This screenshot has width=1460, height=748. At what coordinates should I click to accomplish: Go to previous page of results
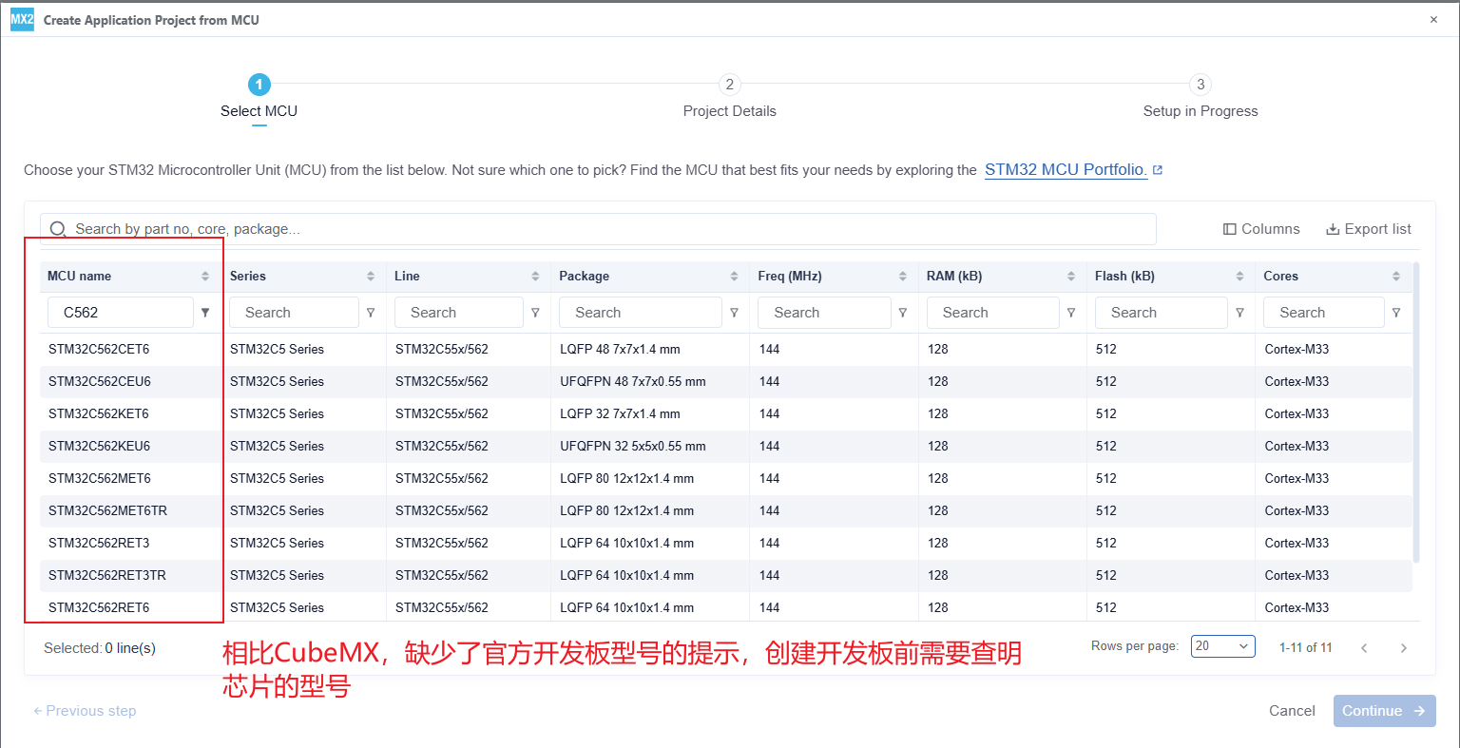1364,648
